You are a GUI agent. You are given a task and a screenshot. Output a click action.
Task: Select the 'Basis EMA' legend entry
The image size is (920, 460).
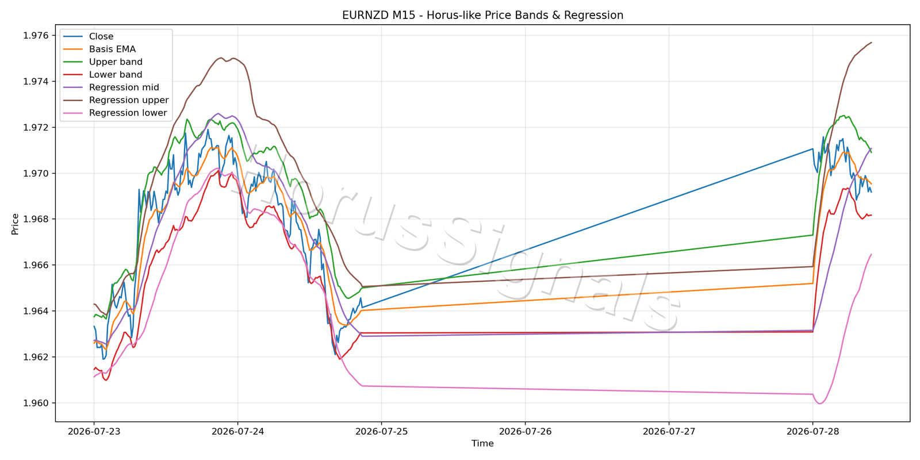tap(99, 49)
